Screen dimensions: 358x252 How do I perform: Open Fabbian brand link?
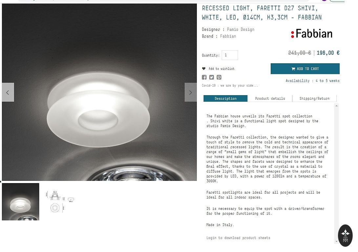pyautogui.click(x=228, y=36)
